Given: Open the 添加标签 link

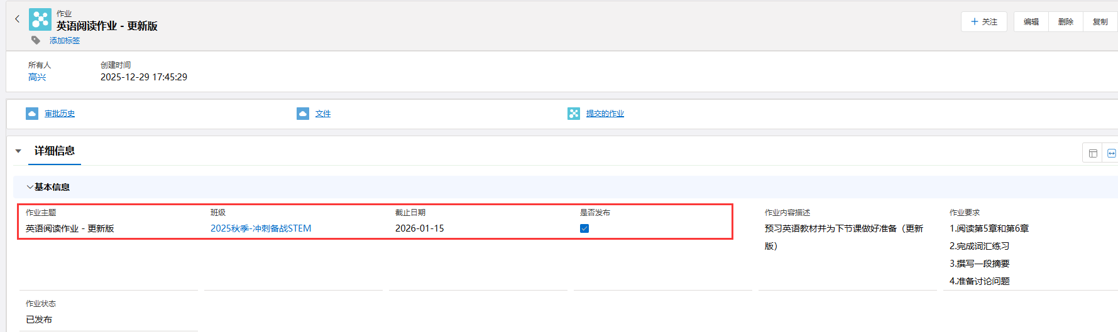Looking at the screenshot, I should pyautogui.click(x=65, y=40).
